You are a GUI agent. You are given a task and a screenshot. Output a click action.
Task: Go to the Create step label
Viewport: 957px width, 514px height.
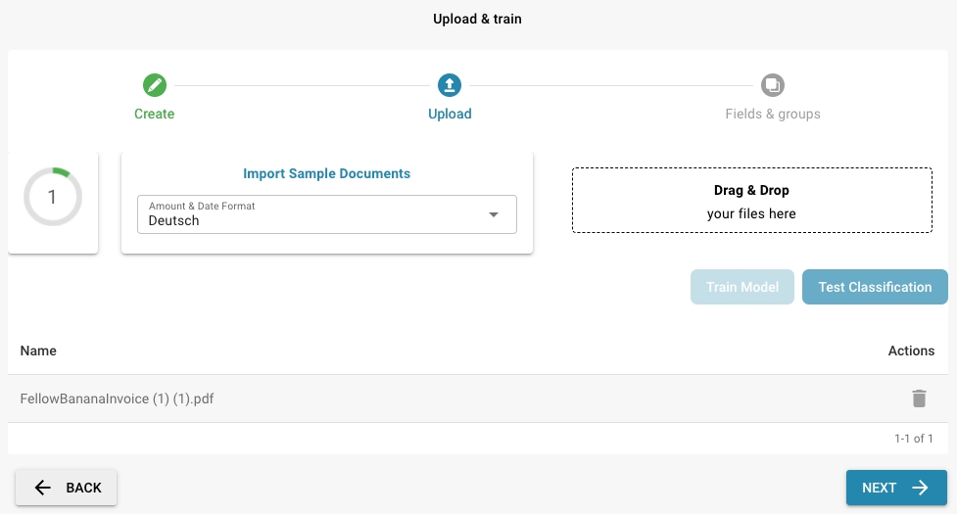point(154,114)
